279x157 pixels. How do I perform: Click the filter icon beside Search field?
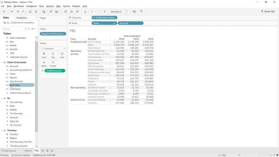coord(29,29)
